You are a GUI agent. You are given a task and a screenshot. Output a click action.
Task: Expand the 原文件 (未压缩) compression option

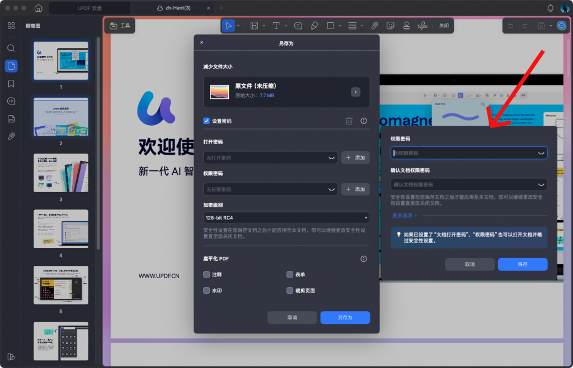pos(355,92)
